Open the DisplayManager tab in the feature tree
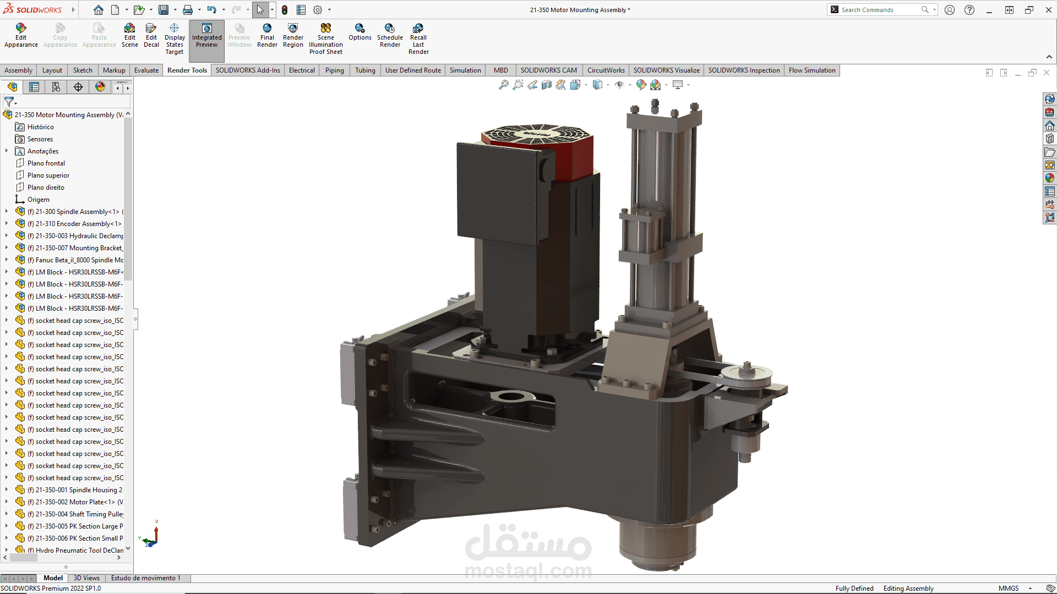Screen dimensions: 1057x594 100,87
